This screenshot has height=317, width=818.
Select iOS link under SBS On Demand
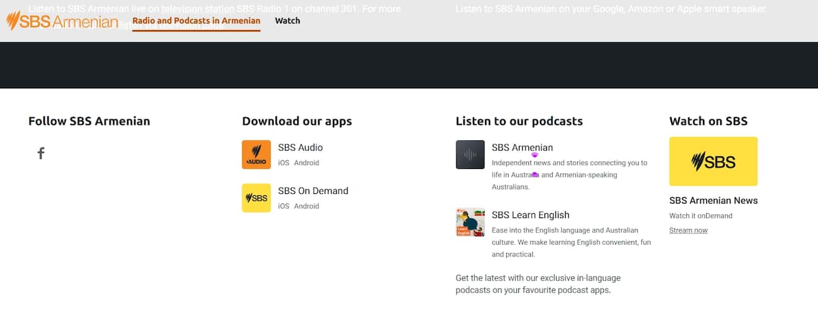[x=284, y=206]
